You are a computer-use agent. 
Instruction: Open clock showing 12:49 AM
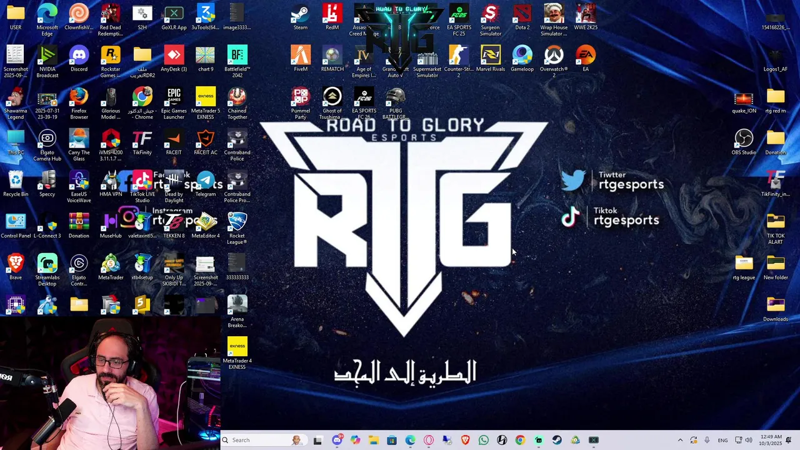click(x=771, y=440)
